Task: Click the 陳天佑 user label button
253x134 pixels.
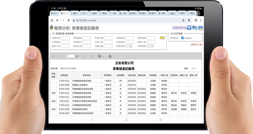Action: (x=183, y=28)
